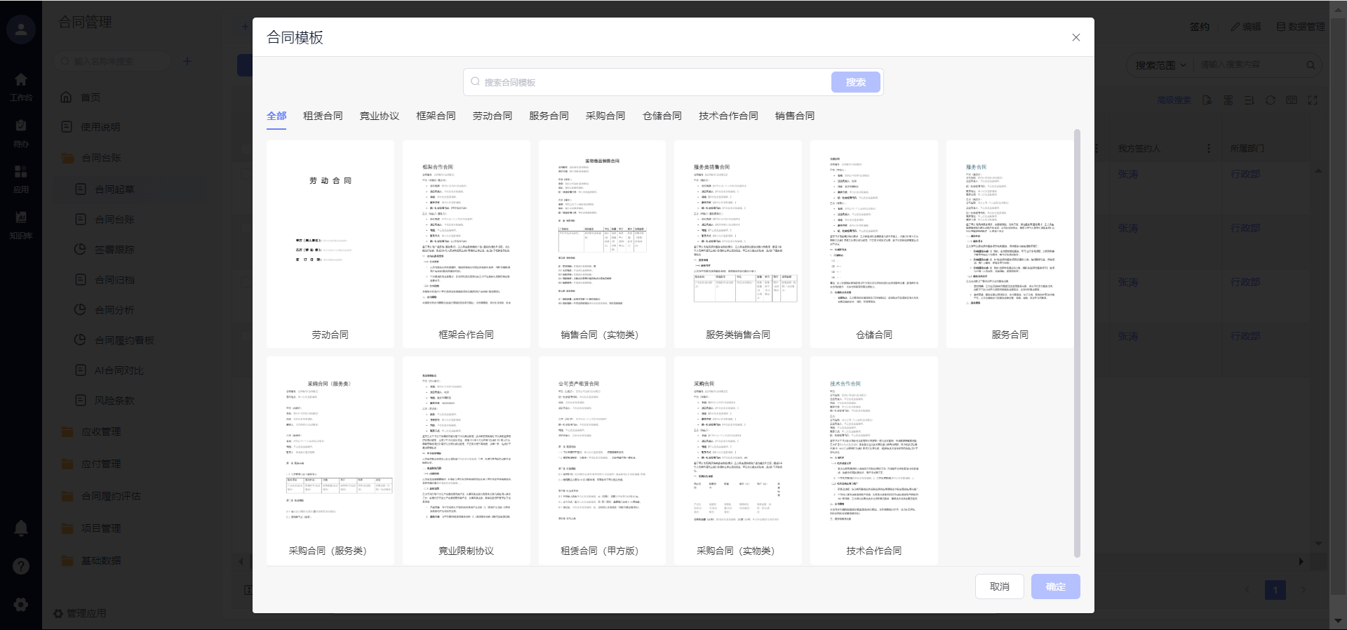
Task: Confirm selection with 确定 button
Action: [x=1055, y=587]
